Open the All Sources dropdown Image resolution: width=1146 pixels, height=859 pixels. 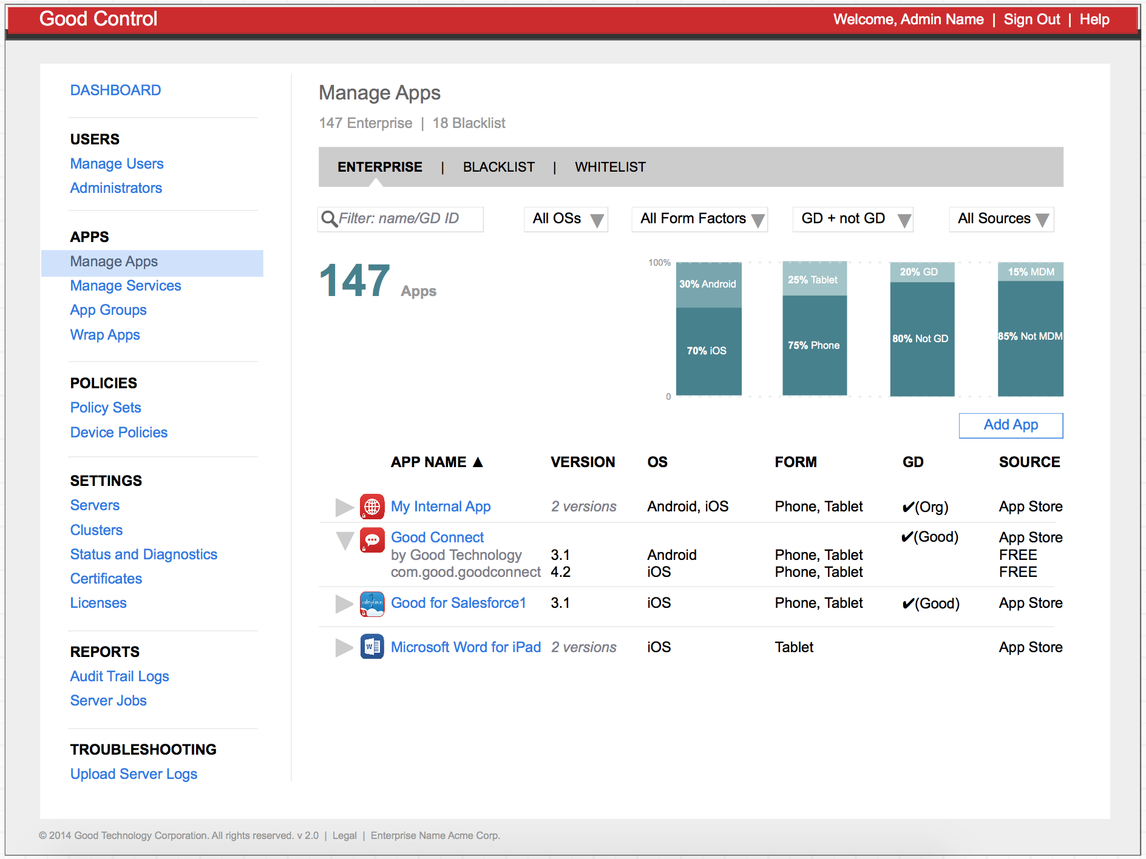pyautogui.click(x=1002, y=219)
